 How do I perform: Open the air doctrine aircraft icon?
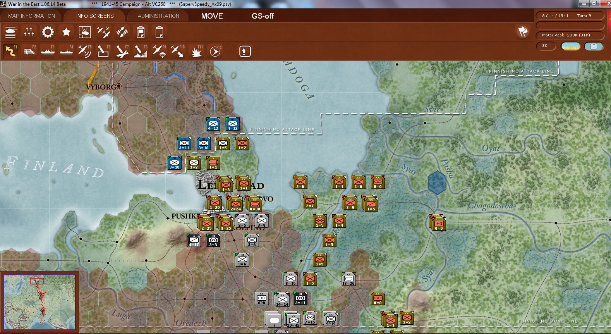coord(103,32)
